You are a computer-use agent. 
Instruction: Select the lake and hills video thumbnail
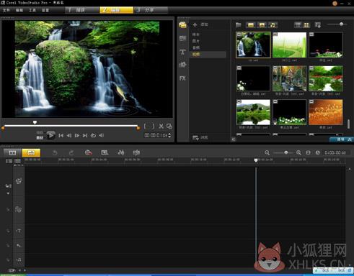pyautogui.click(x=253, y=112)
